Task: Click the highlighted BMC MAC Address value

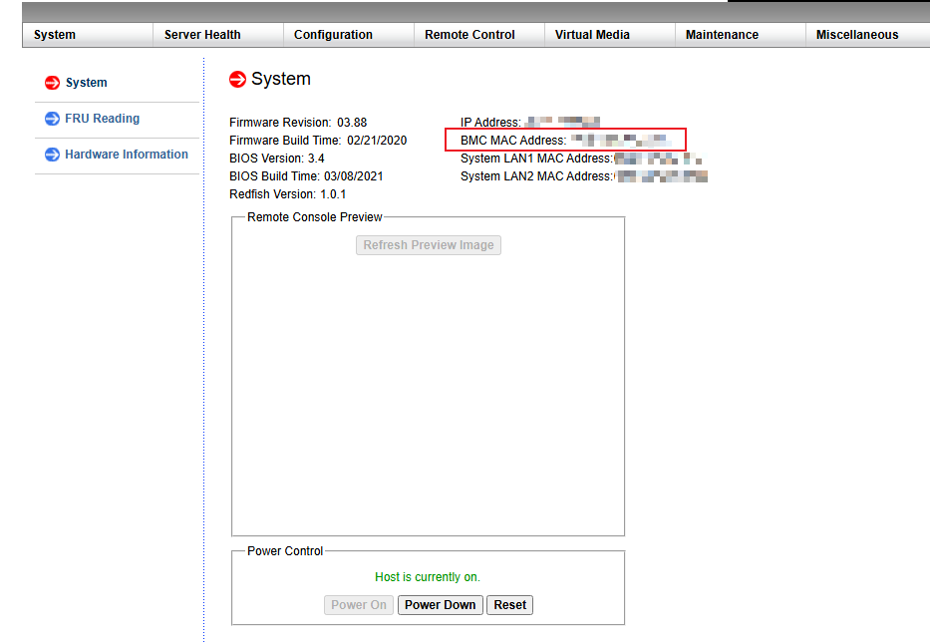Action: (x=622, y=141)
